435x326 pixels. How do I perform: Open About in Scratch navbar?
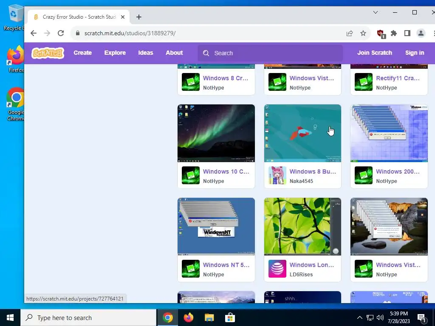point(174,53)
